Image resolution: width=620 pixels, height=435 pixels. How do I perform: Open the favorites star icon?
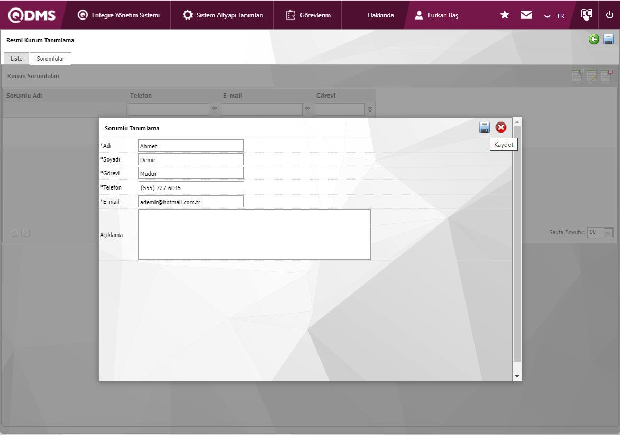(x=505, y=15)
